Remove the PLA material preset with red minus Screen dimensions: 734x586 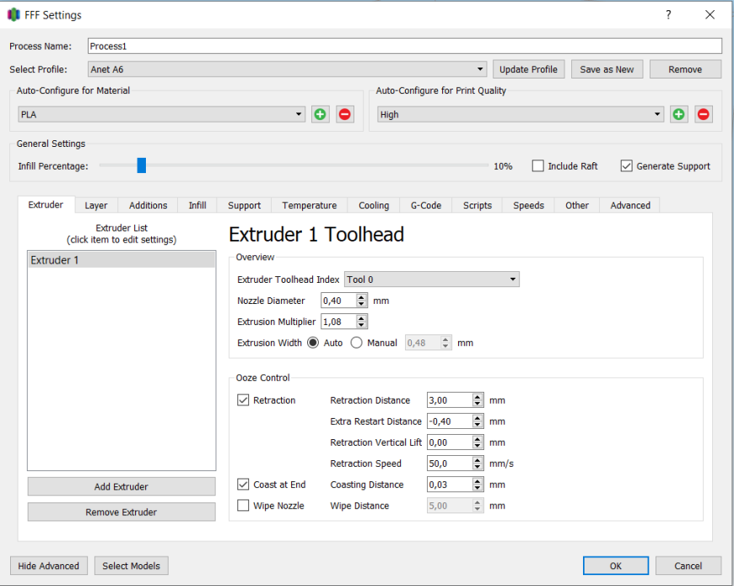coord(345,114)
